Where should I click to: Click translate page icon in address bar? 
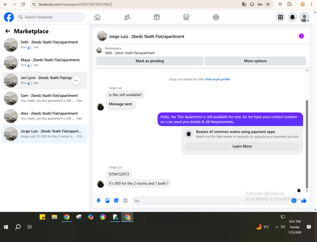244,4
